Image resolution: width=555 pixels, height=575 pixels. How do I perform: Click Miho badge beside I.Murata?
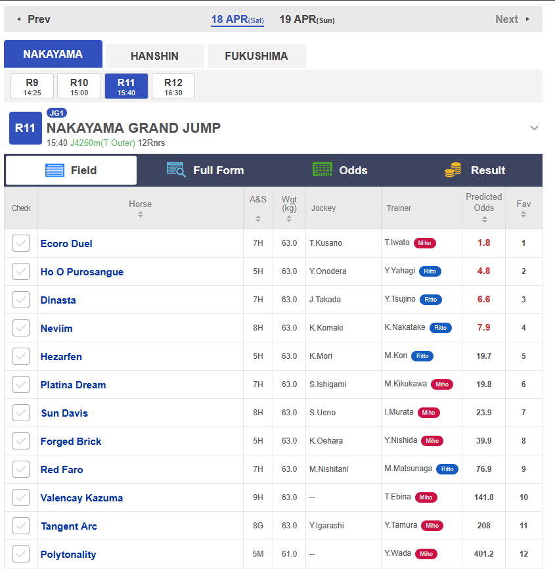coord(428,413)
